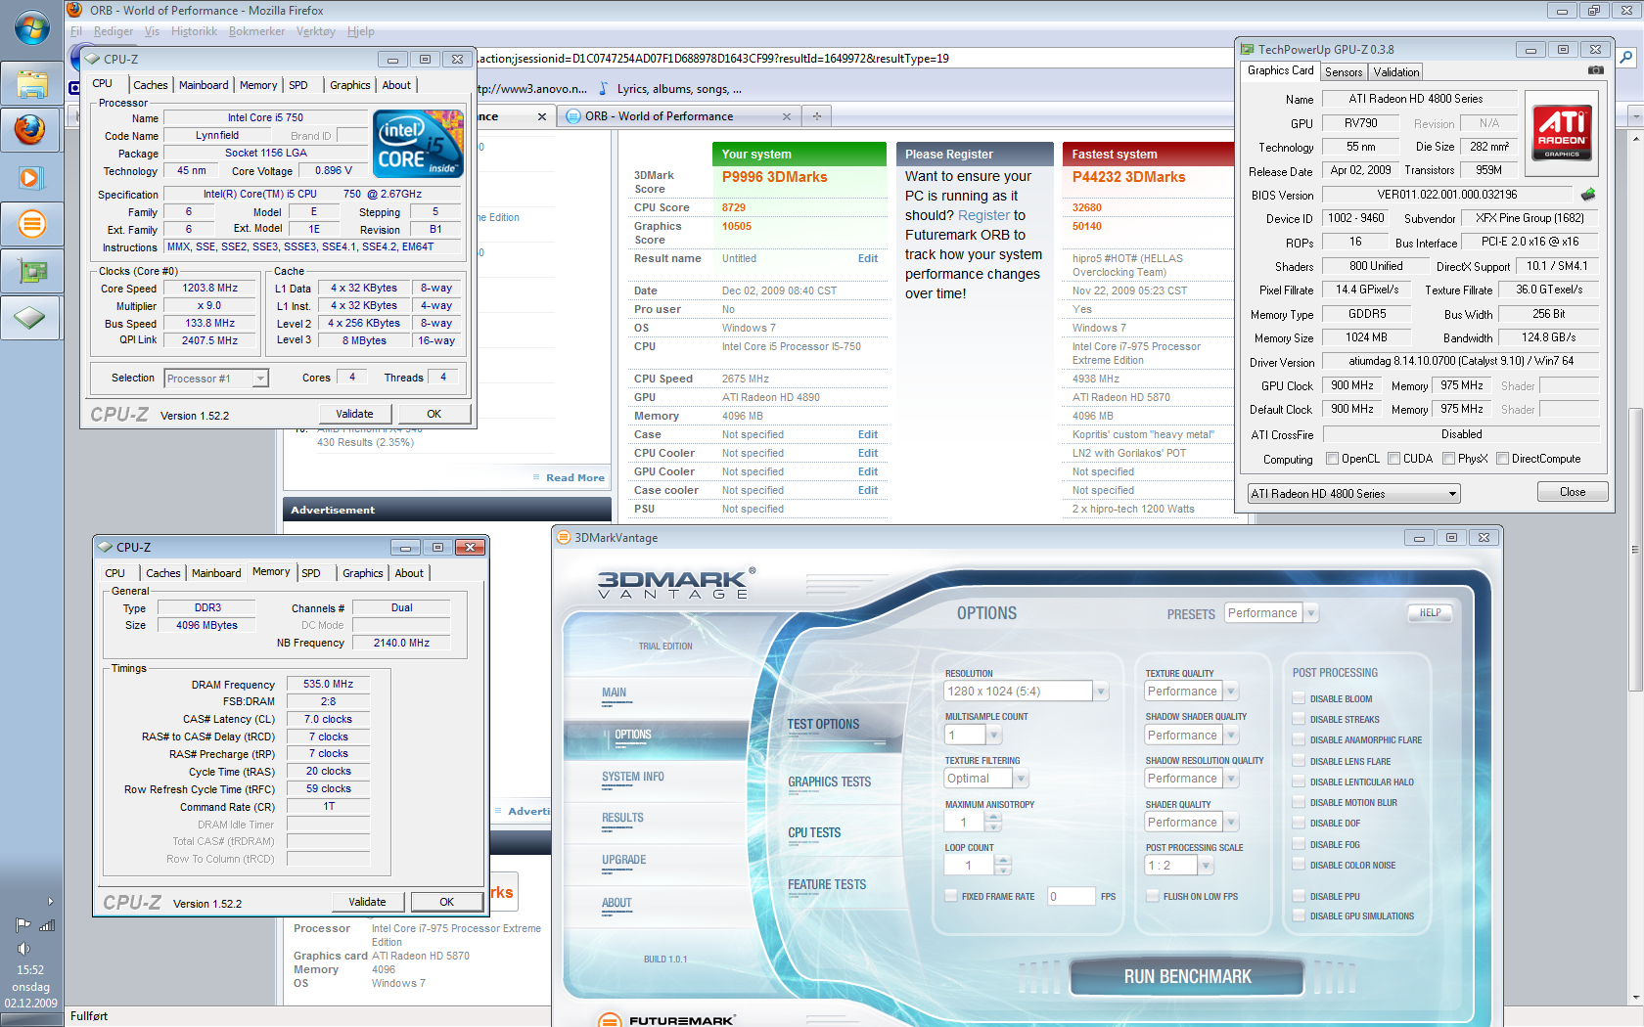
Task: Open CPU-Z Selection Processor #1 dropdown
Action: (216, 379)
